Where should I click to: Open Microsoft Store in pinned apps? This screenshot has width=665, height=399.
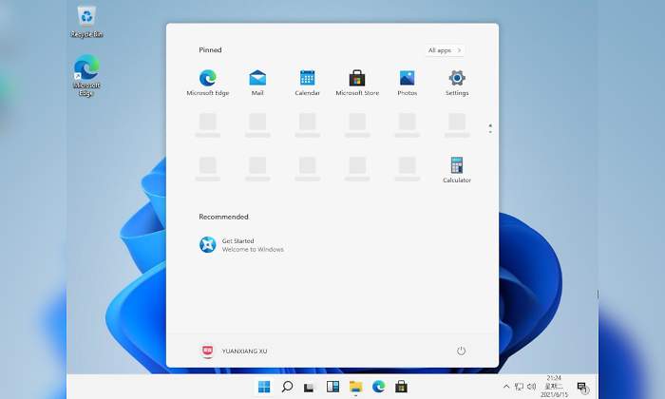tap(357, 83)
